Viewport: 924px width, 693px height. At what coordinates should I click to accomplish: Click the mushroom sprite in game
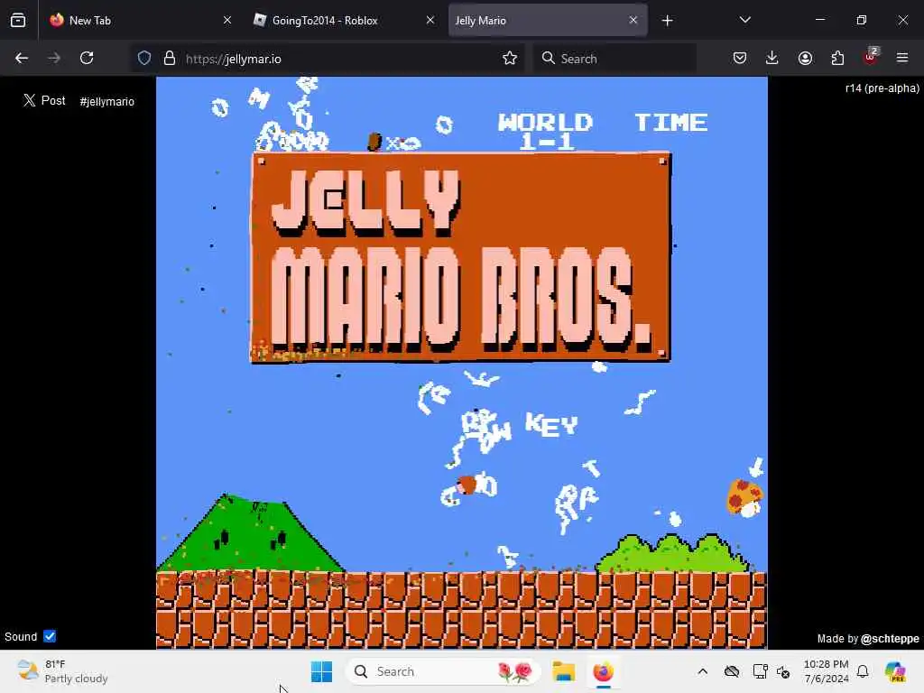coord(744,498)
